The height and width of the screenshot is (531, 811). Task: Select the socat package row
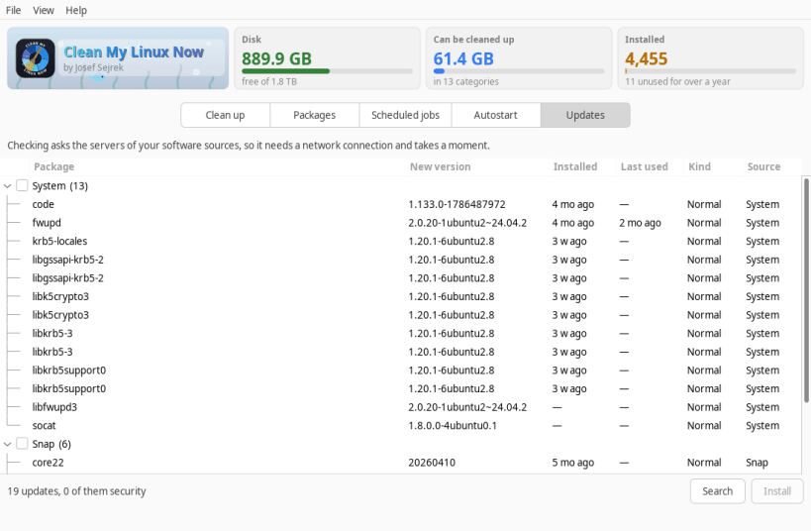(x=401, y=425)
